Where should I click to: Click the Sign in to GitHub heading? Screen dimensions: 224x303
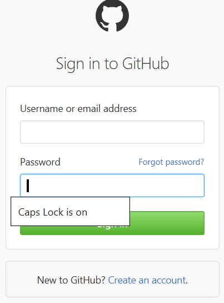coord(112,63)
